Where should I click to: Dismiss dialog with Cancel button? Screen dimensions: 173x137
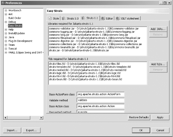tap(160, 130)
